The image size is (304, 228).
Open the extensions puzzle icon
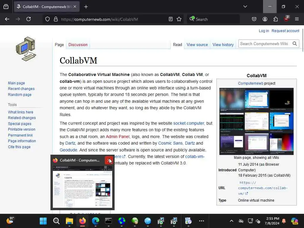275,19
